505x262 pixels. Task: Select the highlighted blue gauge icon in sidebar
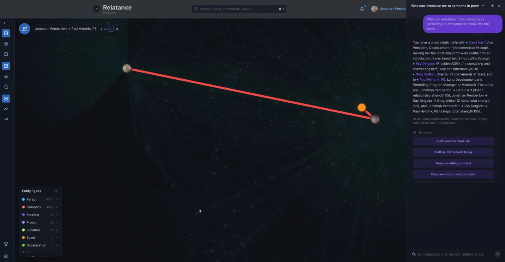6,99
